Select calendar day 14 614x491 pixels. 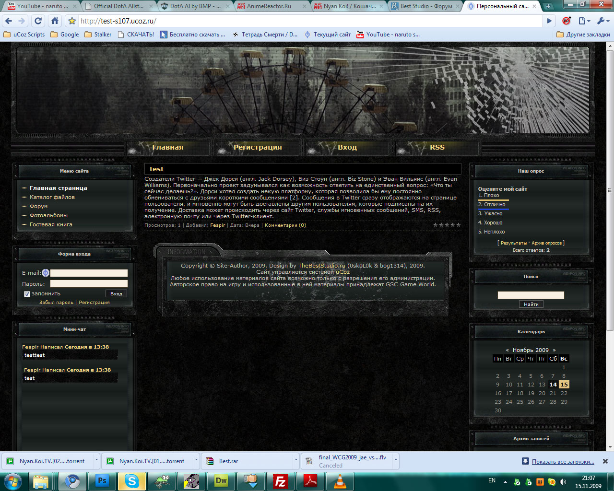coord(553,385)
